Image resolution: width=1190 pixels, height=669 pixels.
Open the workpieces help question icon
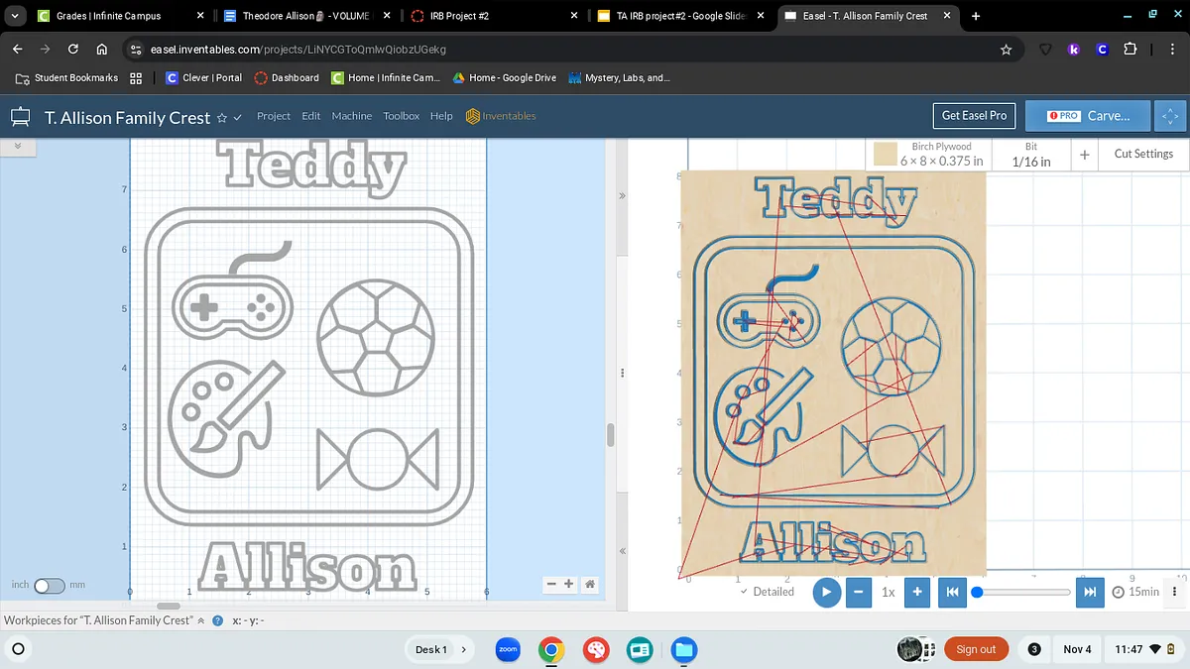point(217,620)
